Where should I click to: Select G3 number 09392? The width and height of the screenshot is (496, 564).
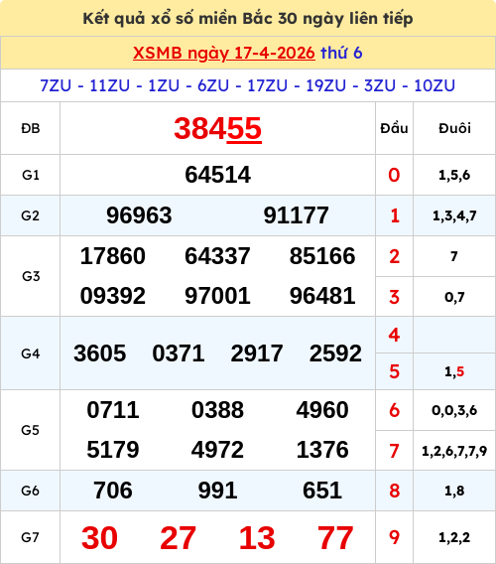point(113,296)
